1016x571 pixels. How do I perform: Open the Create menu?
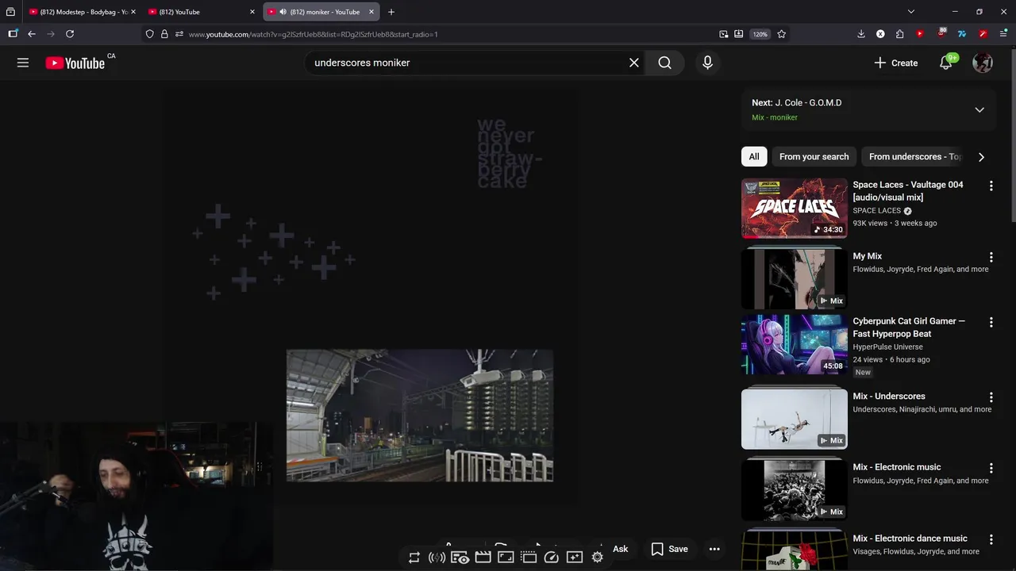point(895,63)
